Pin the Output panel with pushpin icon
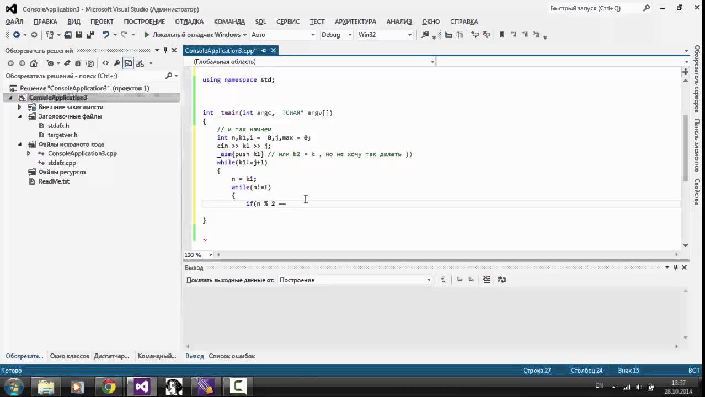The image size is (705, 397). coord(676,267)
